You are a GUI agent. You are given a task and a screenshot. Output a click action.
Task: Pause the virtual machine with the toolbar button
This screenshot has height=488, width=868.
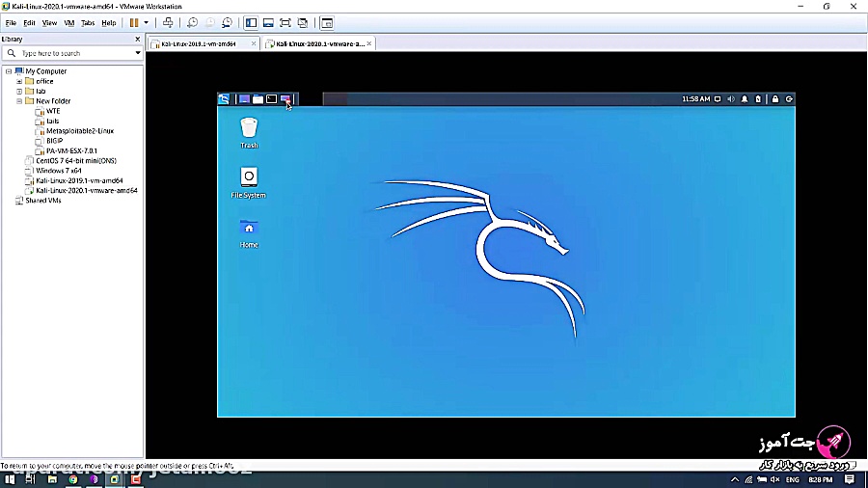tap(134, 23)
